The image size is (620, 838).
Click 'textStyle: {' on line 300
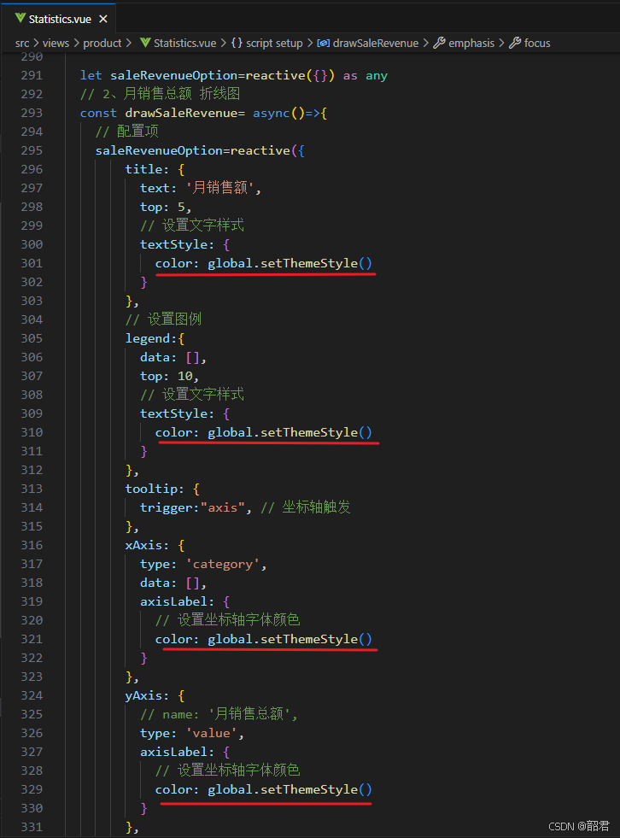click(185, 244)
